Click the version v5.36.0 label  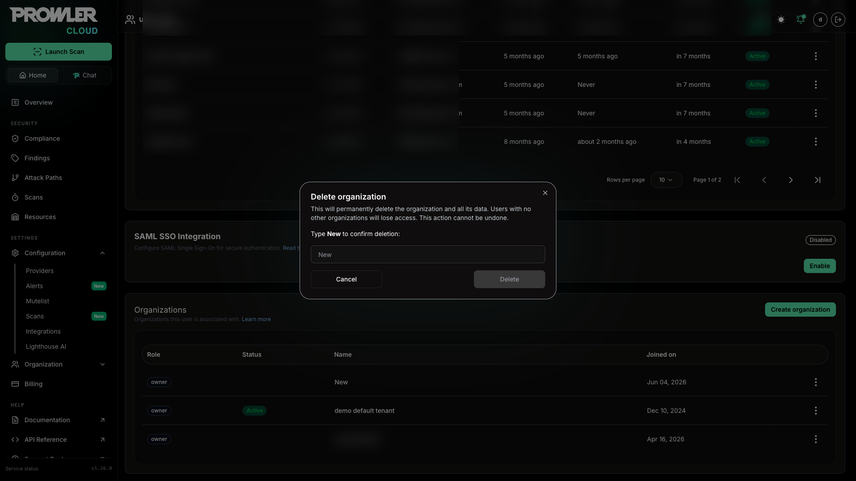(102, 469)
